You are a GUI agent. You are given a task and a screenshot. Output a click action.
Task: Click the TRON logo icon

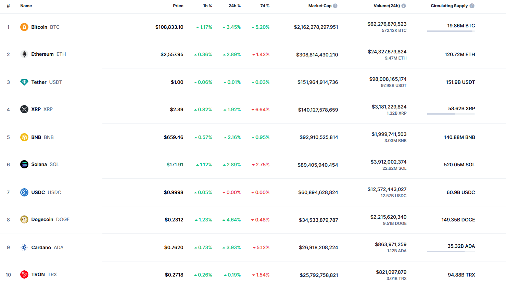[24, 274]
